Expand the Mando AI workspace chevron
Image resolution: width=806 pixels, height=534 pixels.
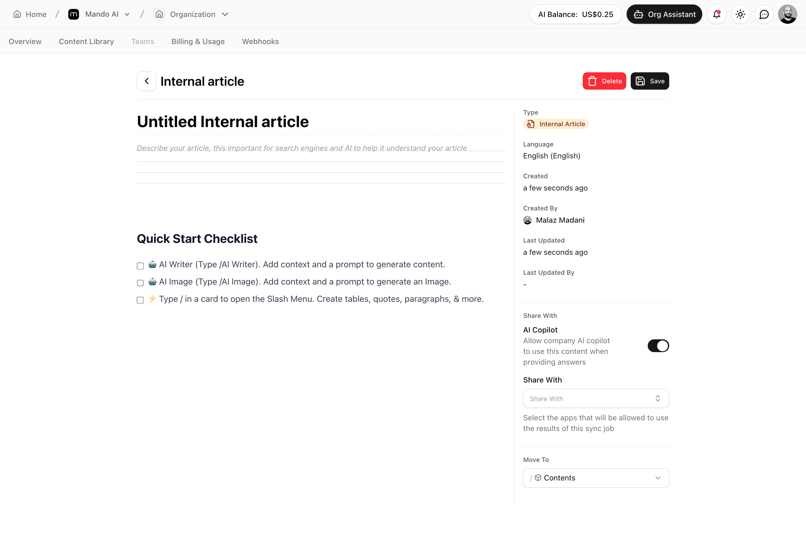(127, 14)
